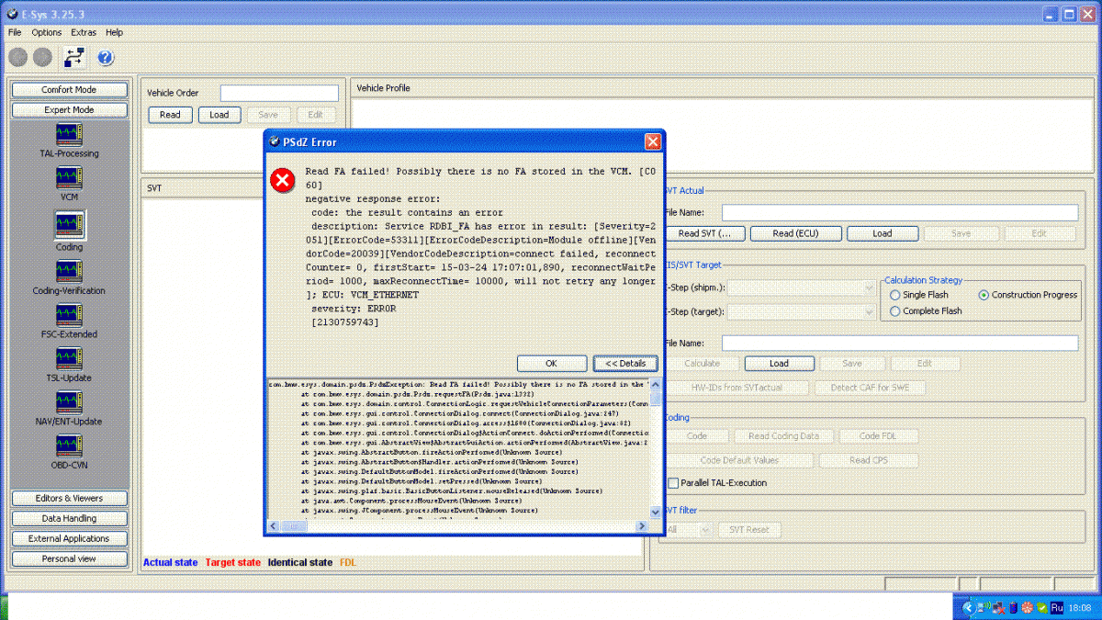Click the stack trace horizontal scrollbar
Screen dimensions: 1102x620
click(457, 525)
